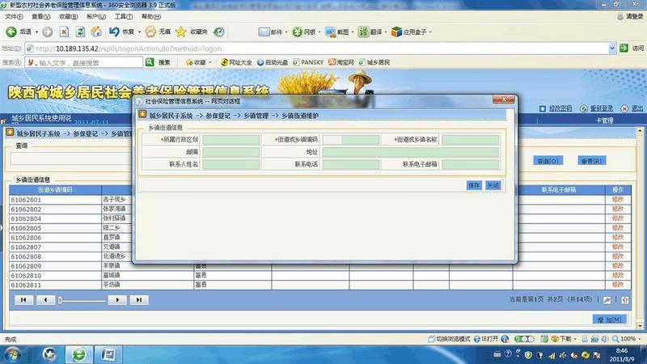Open the 应用盒子 app box icon
This screenshot has width=647, height=364.
coord(396,32)
